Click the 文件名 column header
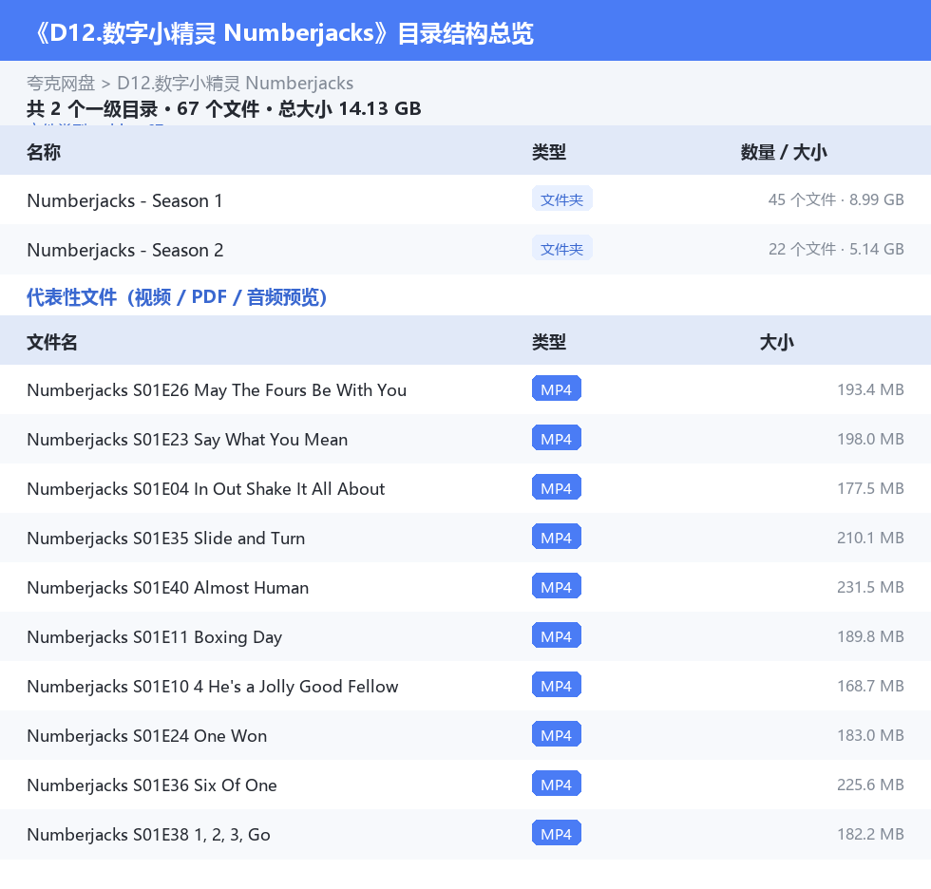931x889 pixels. pos(52,342)
